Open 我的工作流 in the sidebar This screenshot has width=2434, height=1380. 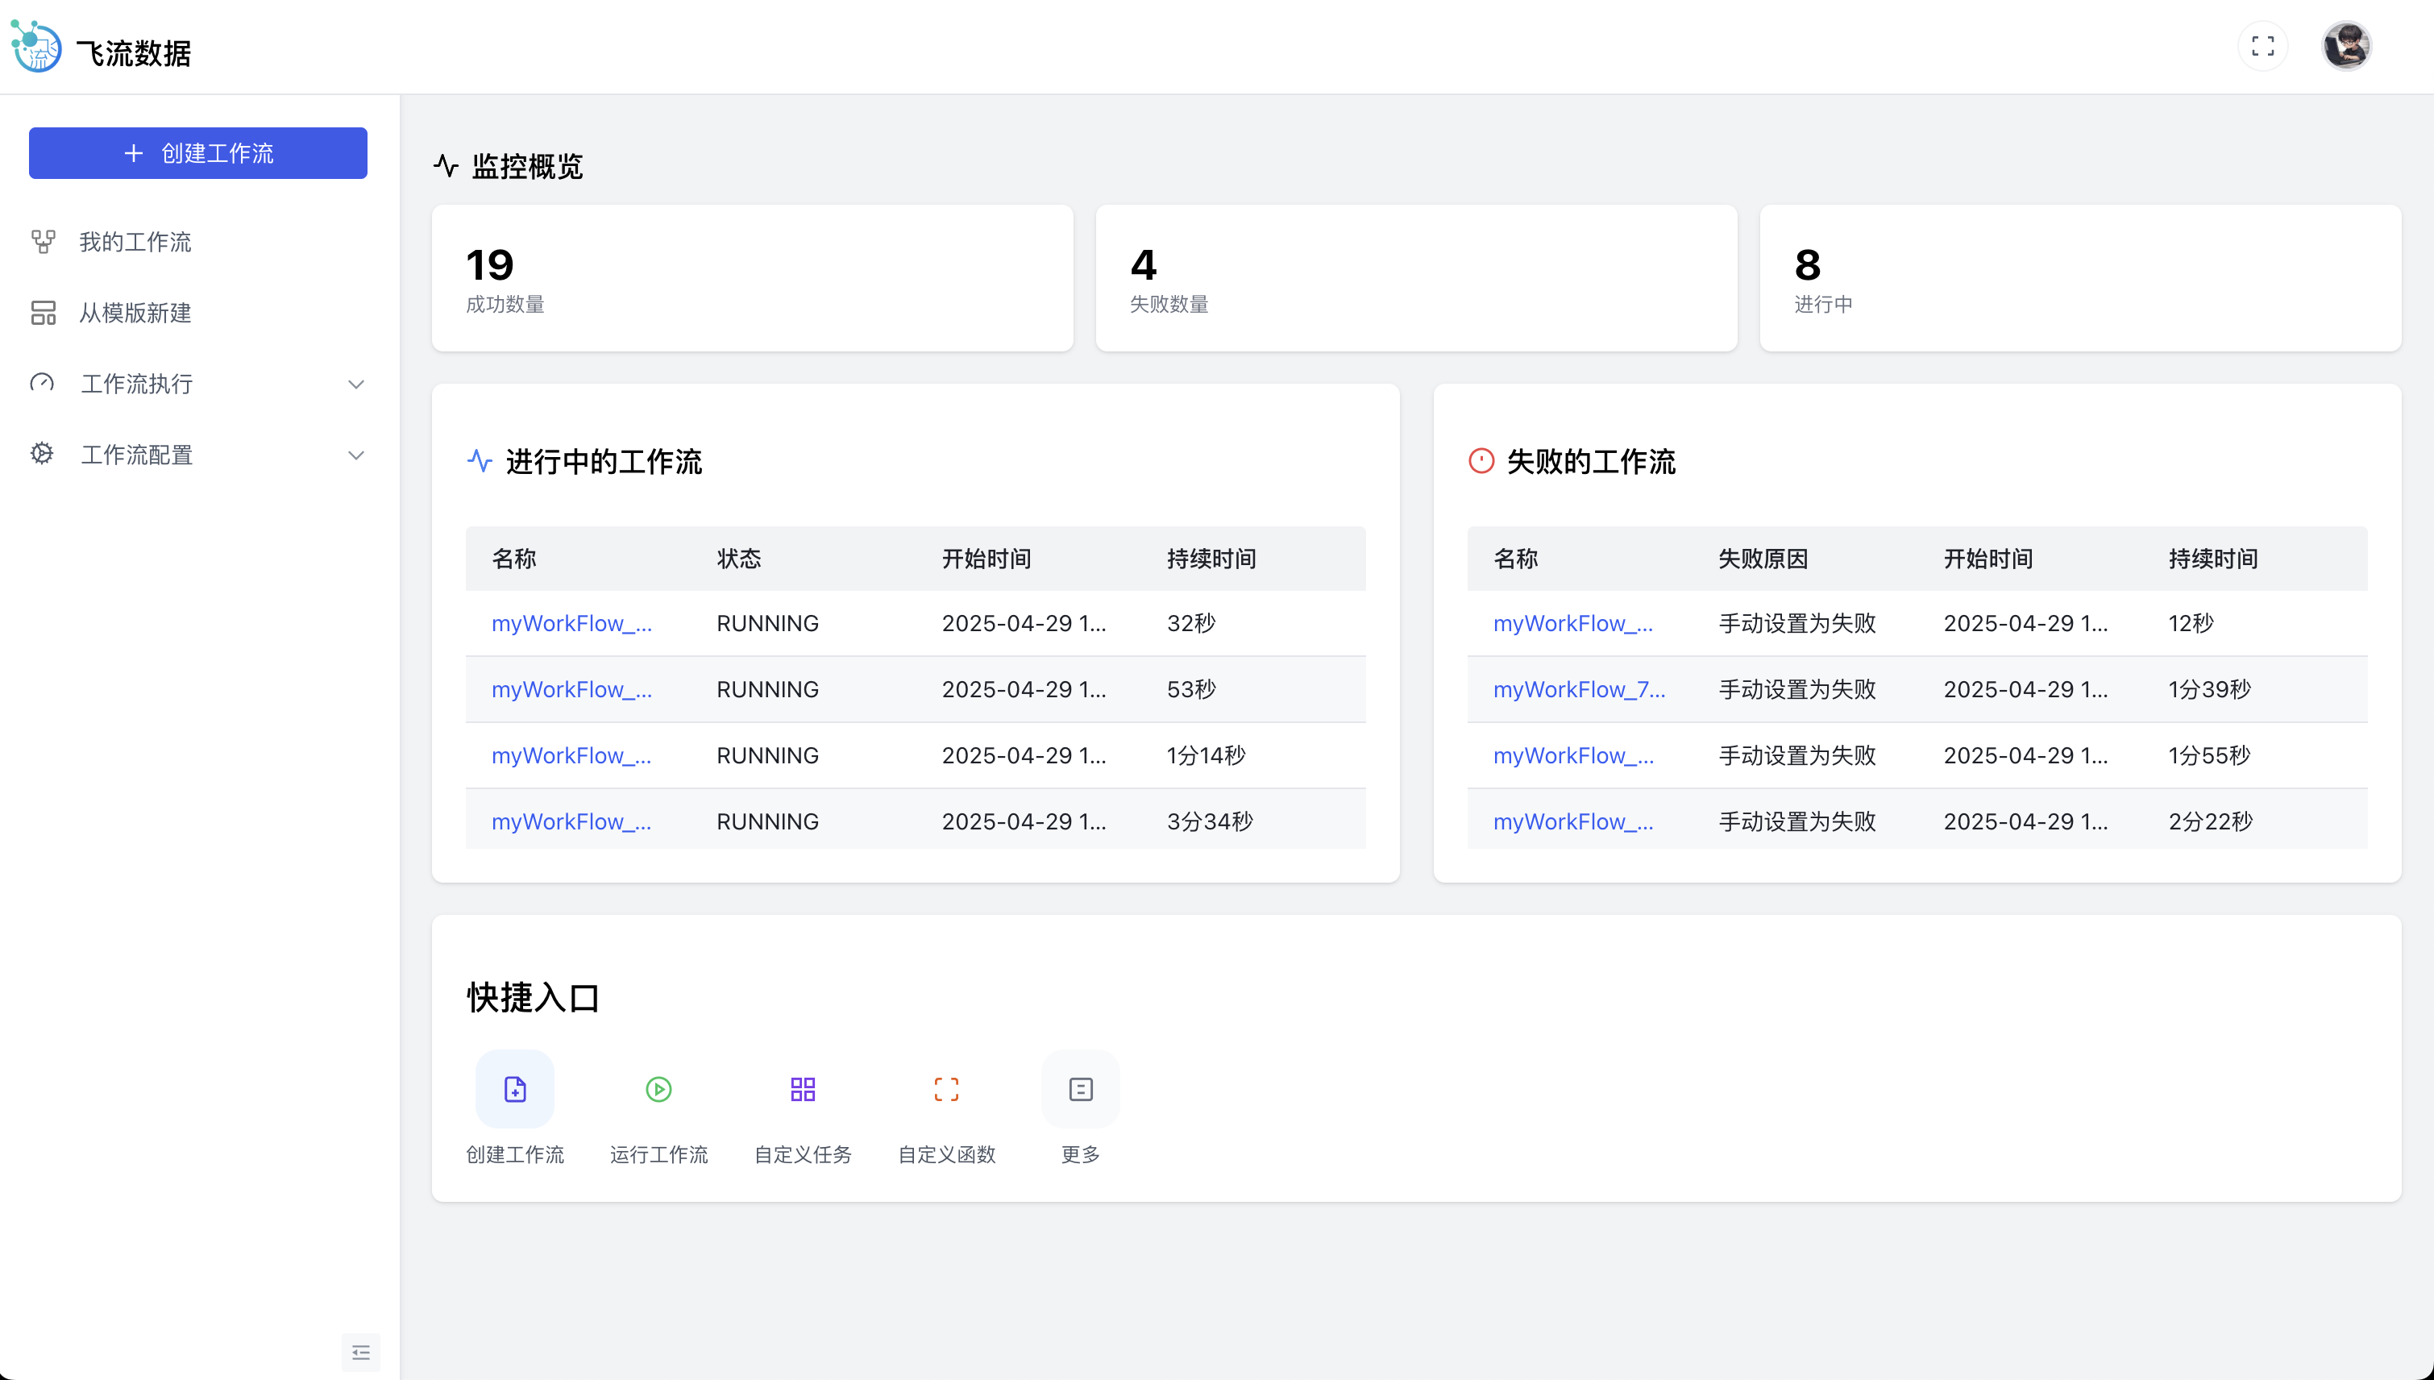click(x=135, y=243)
